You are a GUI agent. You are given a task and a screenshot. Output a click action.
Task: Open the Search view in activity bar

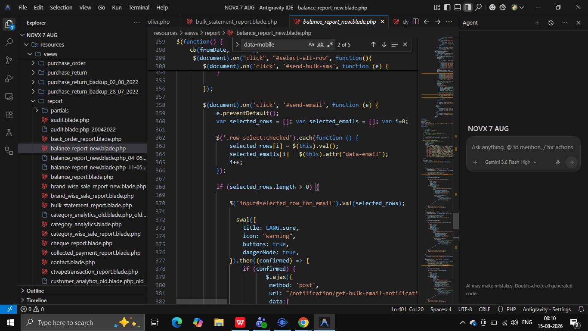pyautogui.click(x=9, y=42)
